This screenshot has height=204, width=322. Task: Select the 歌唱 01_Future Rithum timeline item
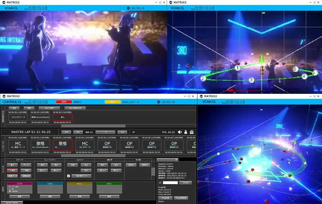coord(40,145)
